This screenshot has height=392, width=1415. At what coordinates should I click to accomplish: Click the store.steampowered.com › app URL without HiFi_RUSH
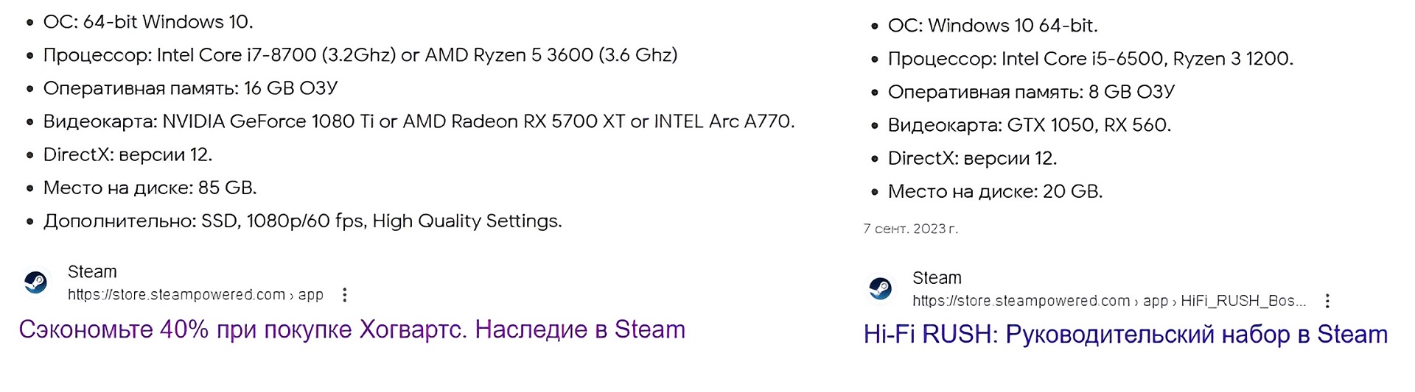[x=195, y=295]
